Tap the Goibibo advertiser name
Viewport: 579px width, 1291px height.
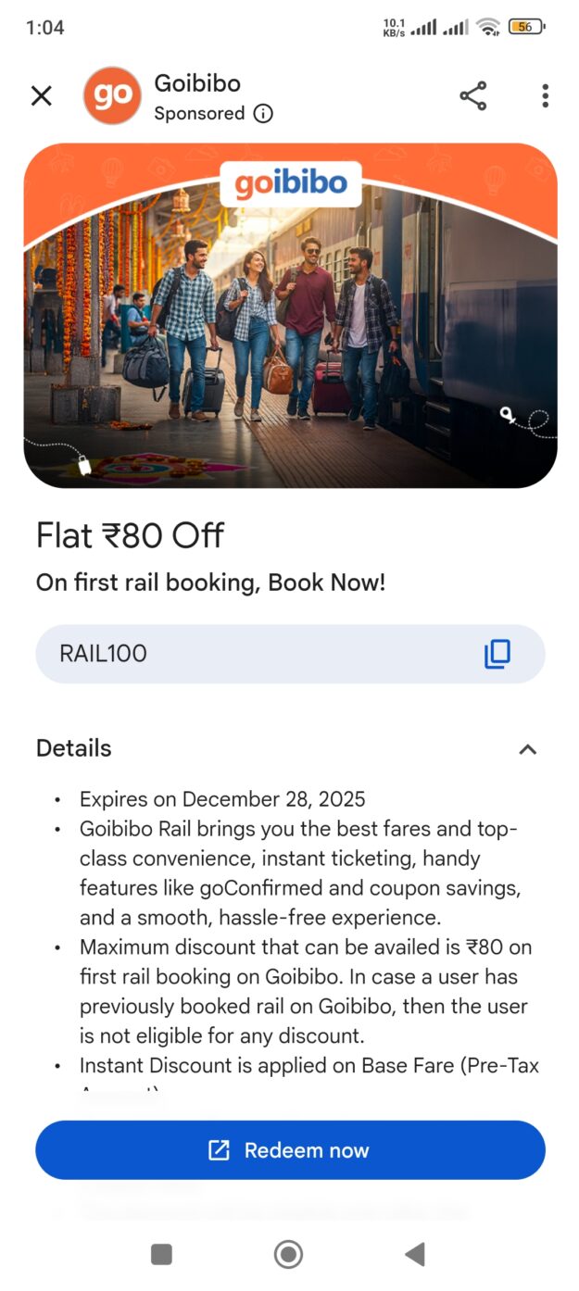197,83
